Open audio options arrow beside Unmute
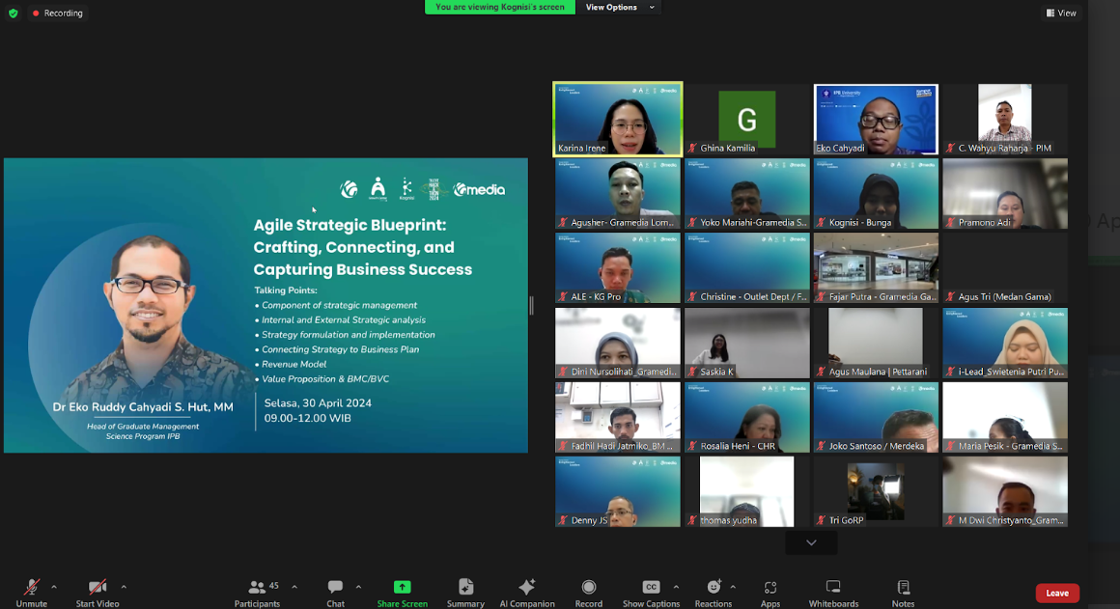This screenshot has height=609, width=1120. [x=54, y=587]
